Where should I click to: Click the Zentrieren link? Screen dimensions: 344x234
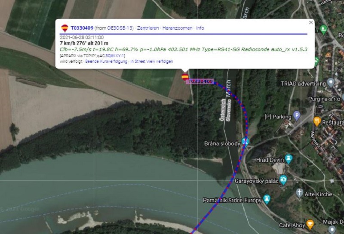[148, 28]
